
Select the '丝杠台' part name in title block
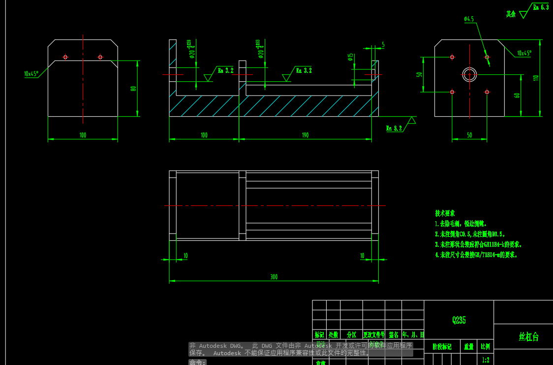click(529, 336)
